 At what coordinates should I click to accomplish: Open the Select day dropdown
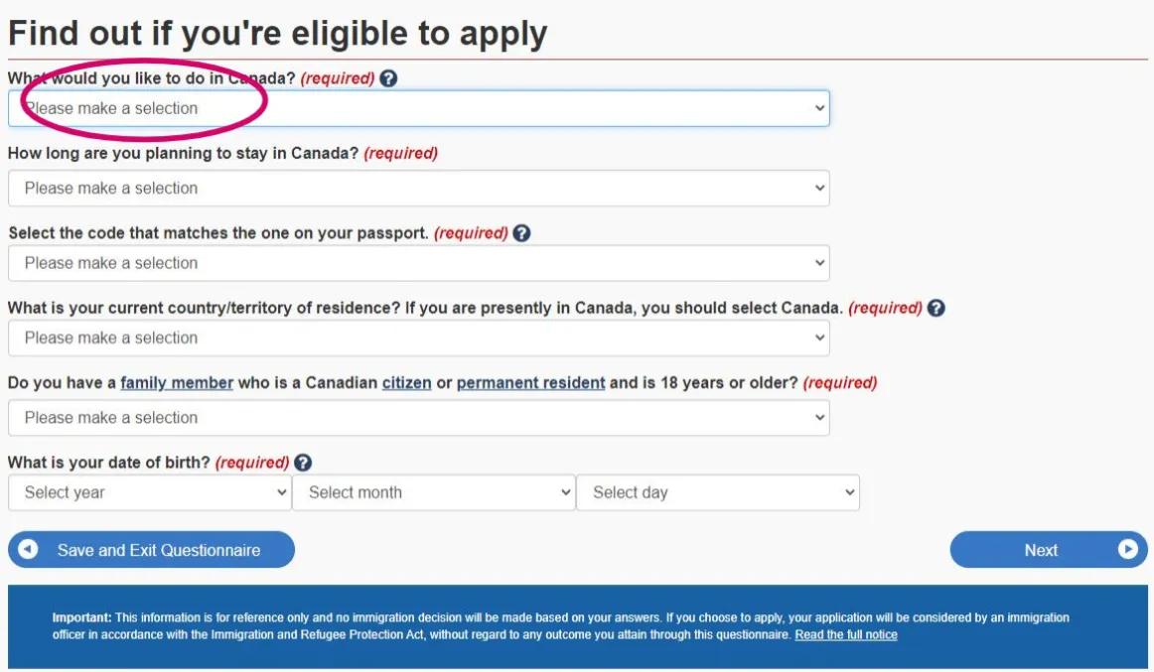click(x=717, y=492)
